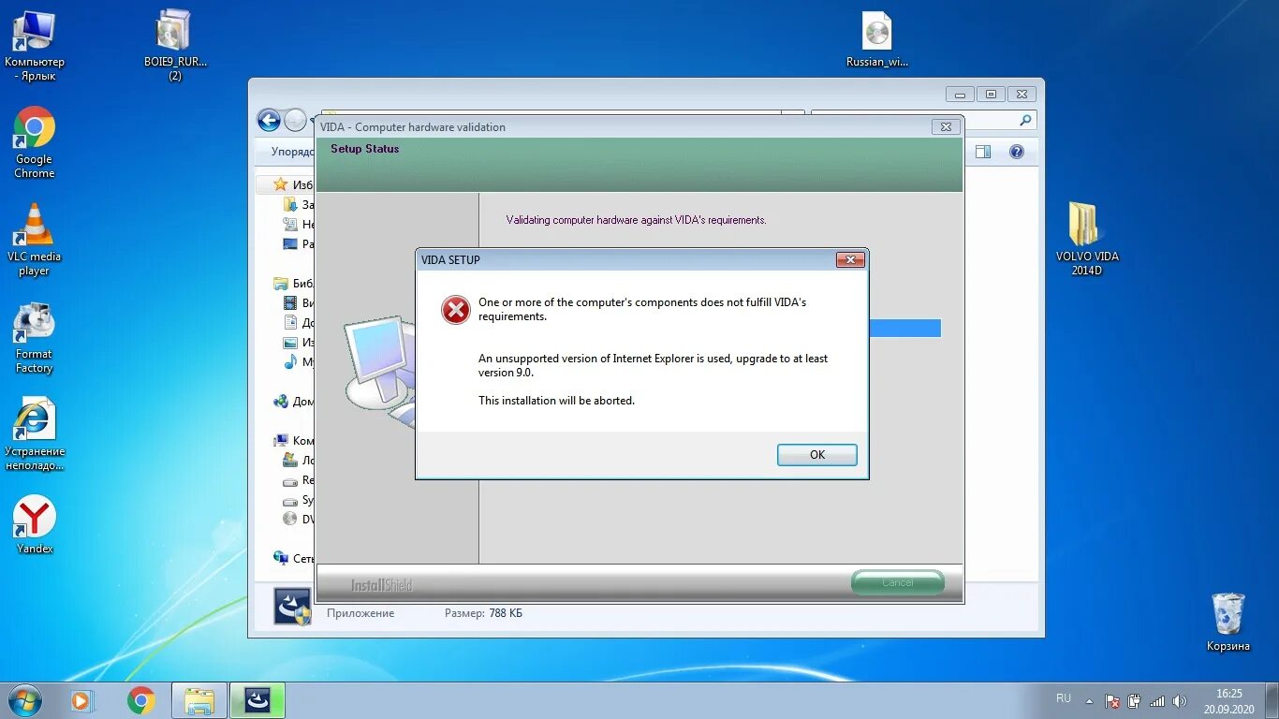Viewport: 1279px width, 719px height.
Task: Open the Russian_wi disc file on desktop
Action: 876,40
